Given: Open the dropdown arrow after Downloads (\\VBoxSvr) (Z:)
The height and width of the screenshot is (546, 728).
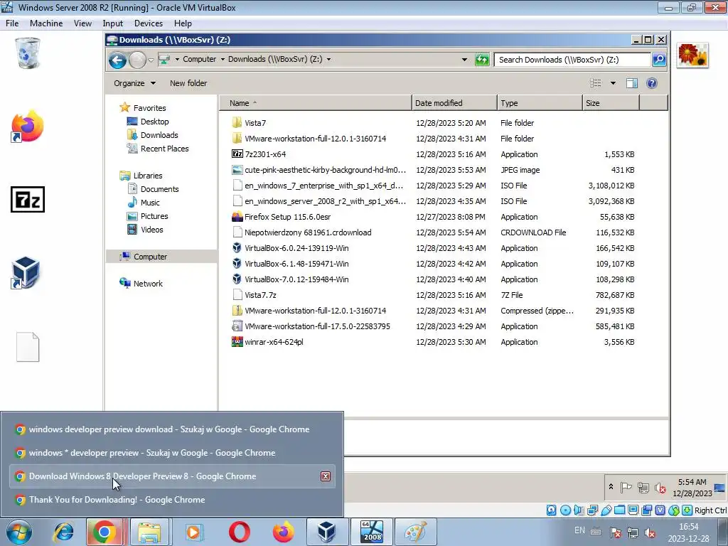Looking at the screenshot, I should point(328,60).
